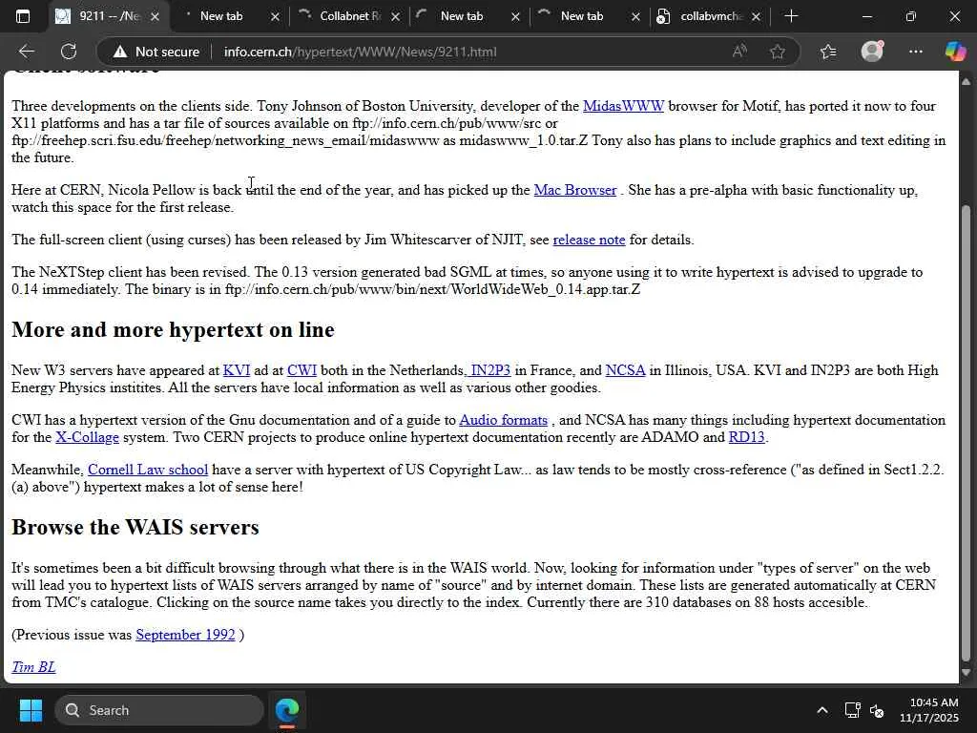Open the network status tray icon

(x=852, y=710)
